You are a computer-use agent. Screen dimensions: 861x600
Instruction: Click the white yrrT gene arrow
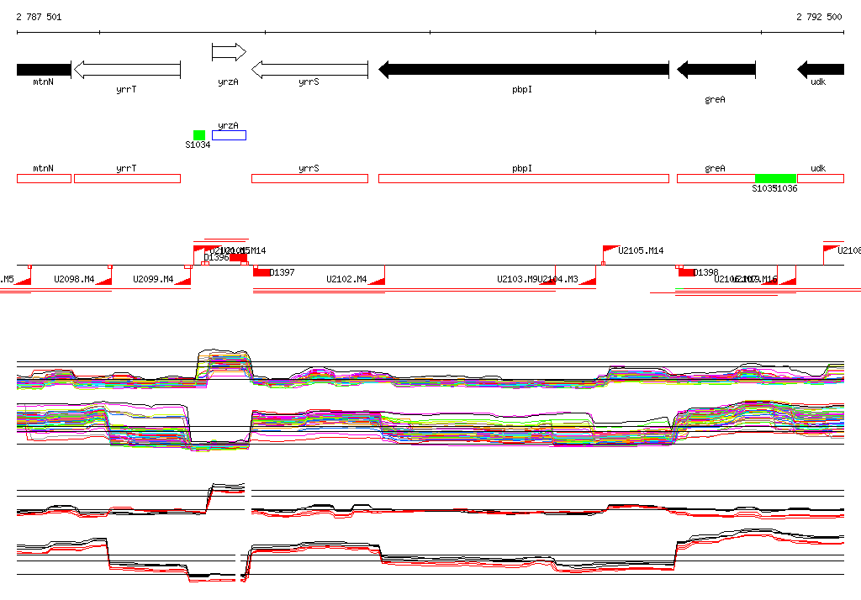point(128,70)
